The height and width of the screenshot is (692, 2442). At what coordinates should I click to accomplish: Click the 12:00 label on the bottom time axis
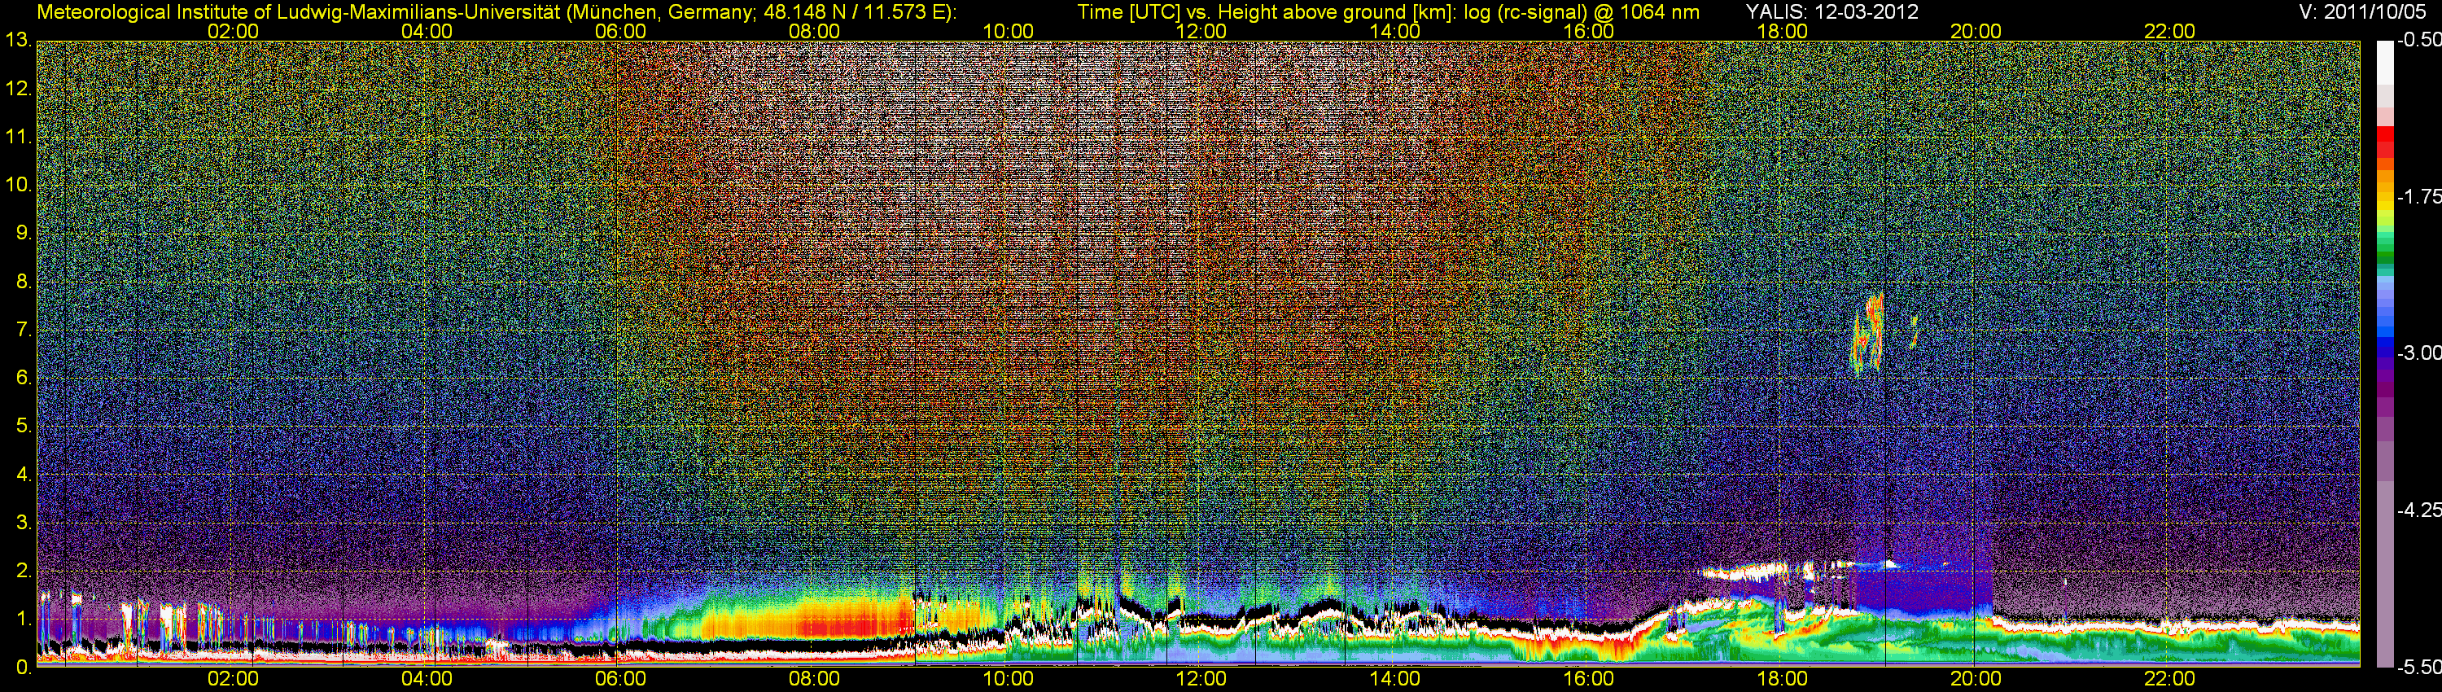pyautogui.click(x=1201, y=680)
